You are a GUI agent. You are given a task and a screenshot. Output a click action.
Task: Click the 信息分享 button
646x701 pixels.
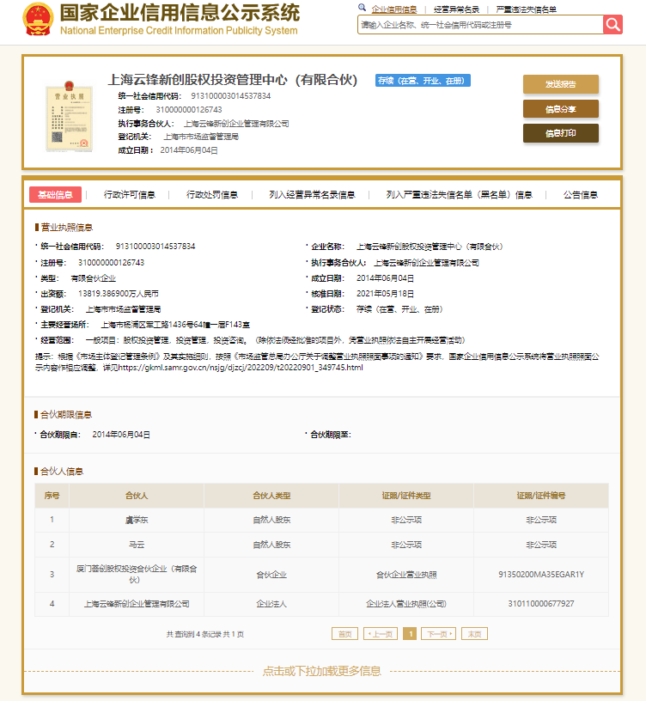pos(561,108)
